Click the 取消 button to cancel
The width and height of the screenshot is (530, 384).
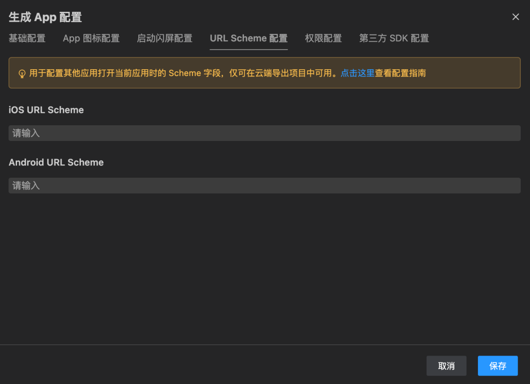click(x=446, y=366)
